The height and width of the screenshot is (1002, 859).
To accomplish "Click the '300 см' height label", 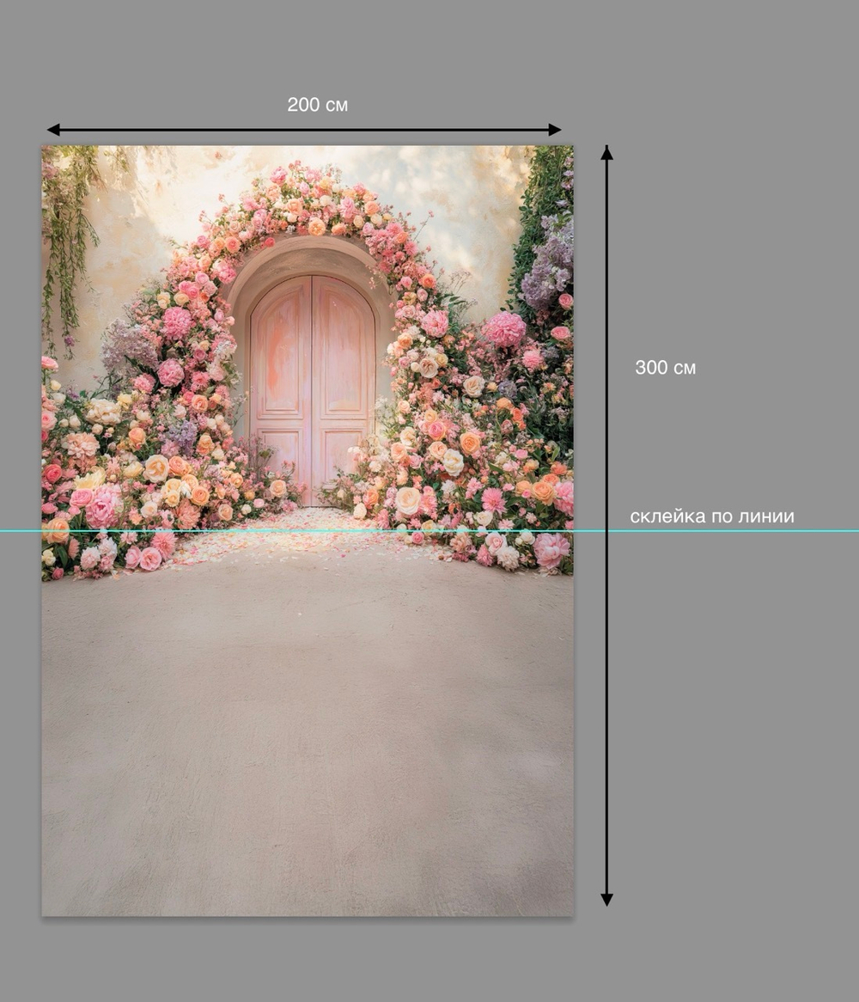I will 666,368.
